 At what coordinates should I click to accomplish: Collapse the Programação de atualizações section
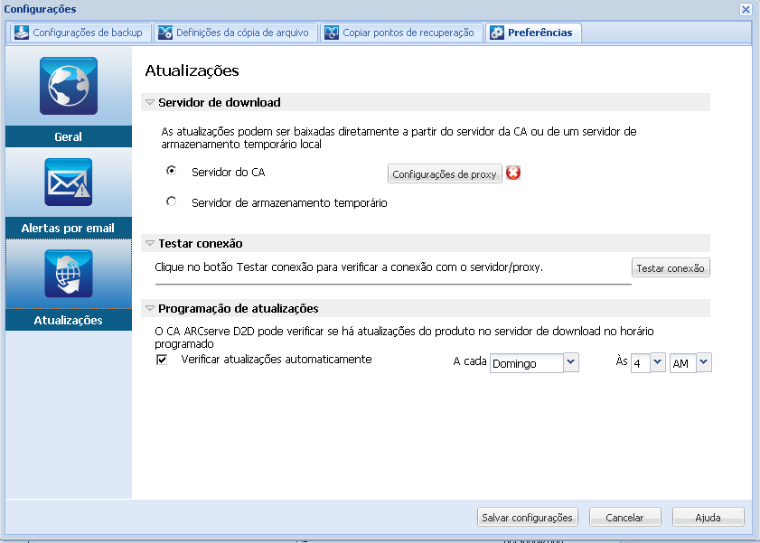click(x=150, y=308)
